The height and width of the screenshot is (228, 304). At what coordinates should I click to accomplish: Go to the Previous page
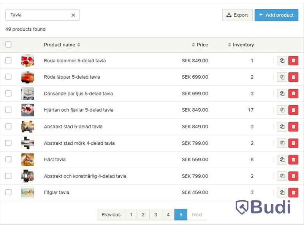pos(111,215)
